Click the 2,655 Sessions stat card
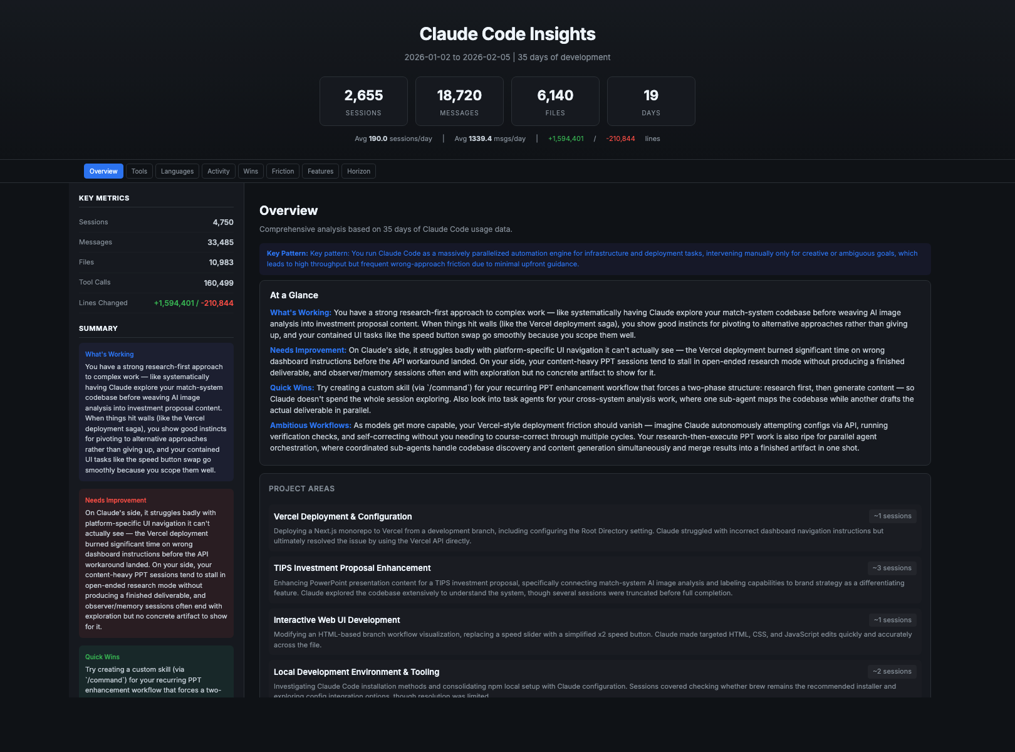Image resolution: width=1015 pixels, height=752 pixels. click(363, 102)
